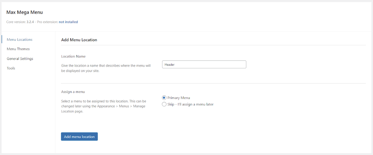The height and width of the screenshot is (155, 373).
Task: Click the "Assign a menu" section label
Action: click(x=73, y=91)
